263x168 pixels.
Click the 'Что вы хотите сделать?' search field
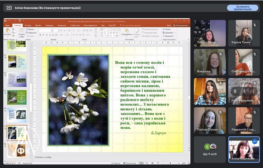[131, 25]
